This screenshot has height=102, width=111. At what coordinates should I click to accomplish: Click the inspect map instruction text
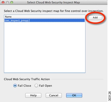[54, 11]
